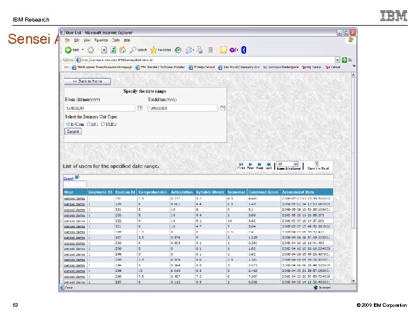Open the View menu
This screenshot has height=315, width=420.
87,40
